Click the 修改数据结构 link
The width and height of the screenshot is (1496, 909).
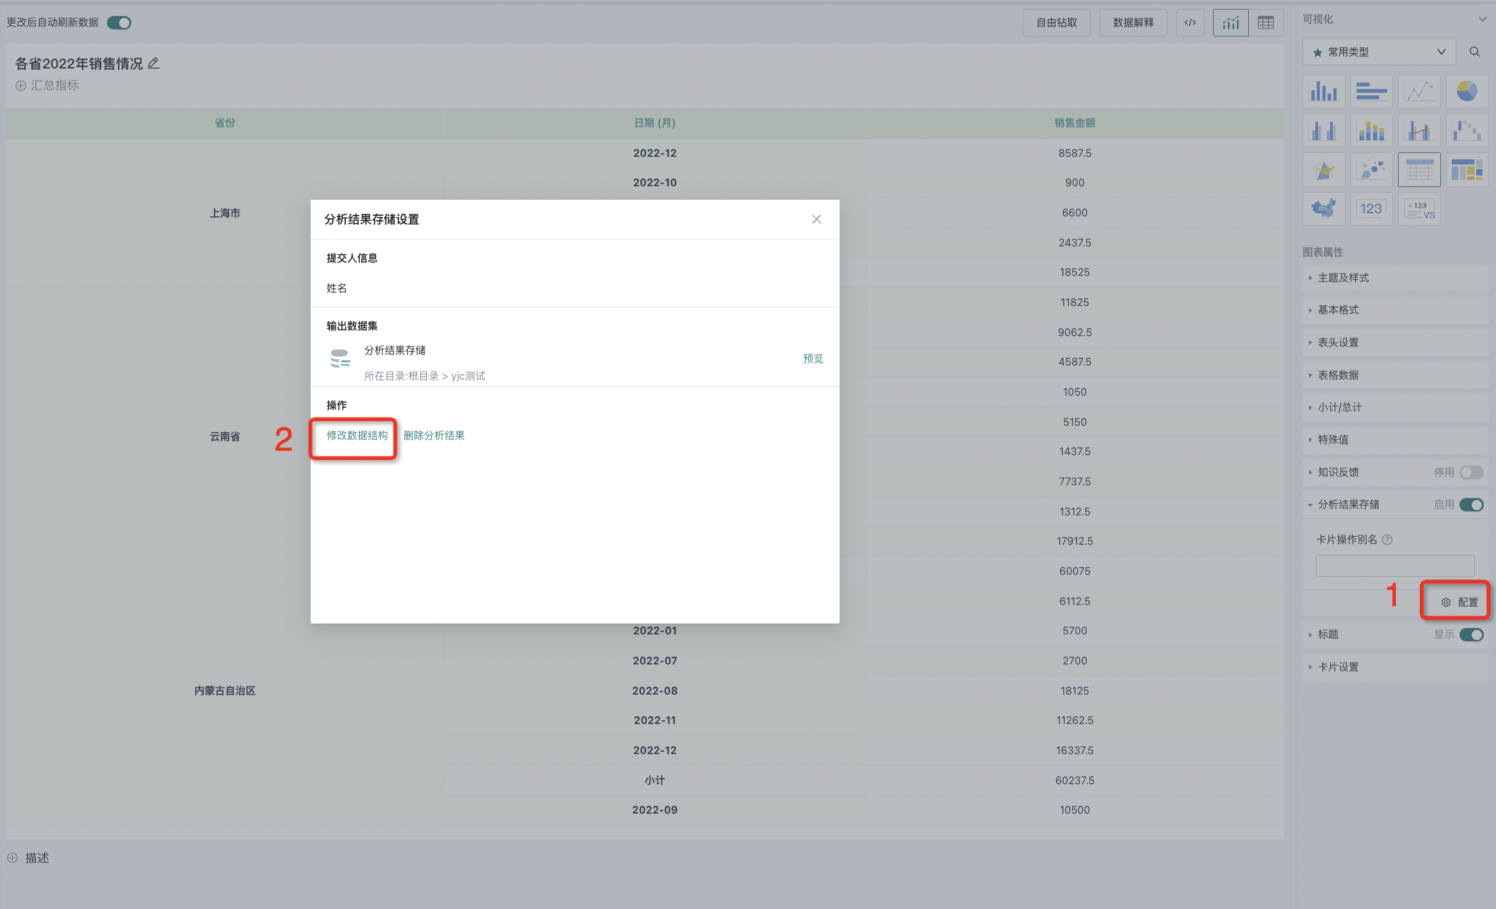click(x=357, y=435)
